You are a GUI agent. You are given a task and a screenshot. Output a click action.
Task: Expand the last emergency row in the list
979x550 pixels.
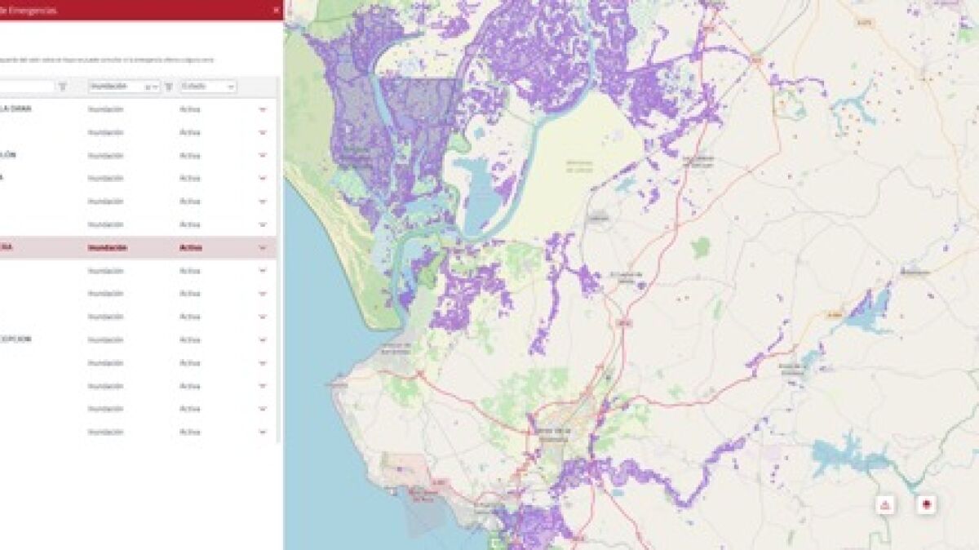(263, 432)
